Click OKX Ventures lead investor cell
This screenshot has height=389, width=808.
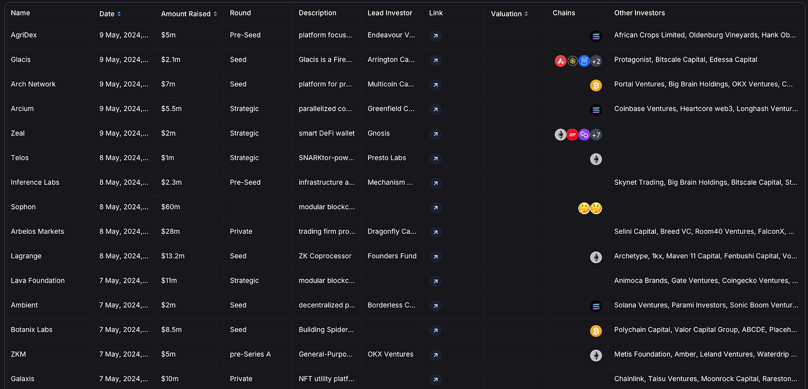point(390,354)
